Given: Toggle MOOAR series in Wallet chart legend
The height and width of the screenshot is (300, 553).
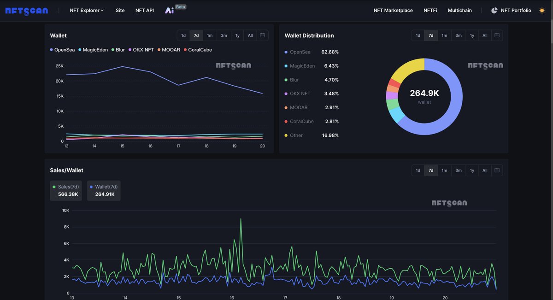Looking at the screenshot, I should click(x=169, y=50).
